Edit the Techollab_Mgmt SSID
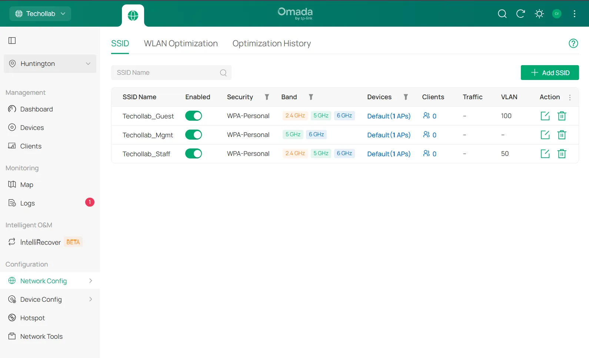Screen dimensions: 589x358 (x=545, y=135)
